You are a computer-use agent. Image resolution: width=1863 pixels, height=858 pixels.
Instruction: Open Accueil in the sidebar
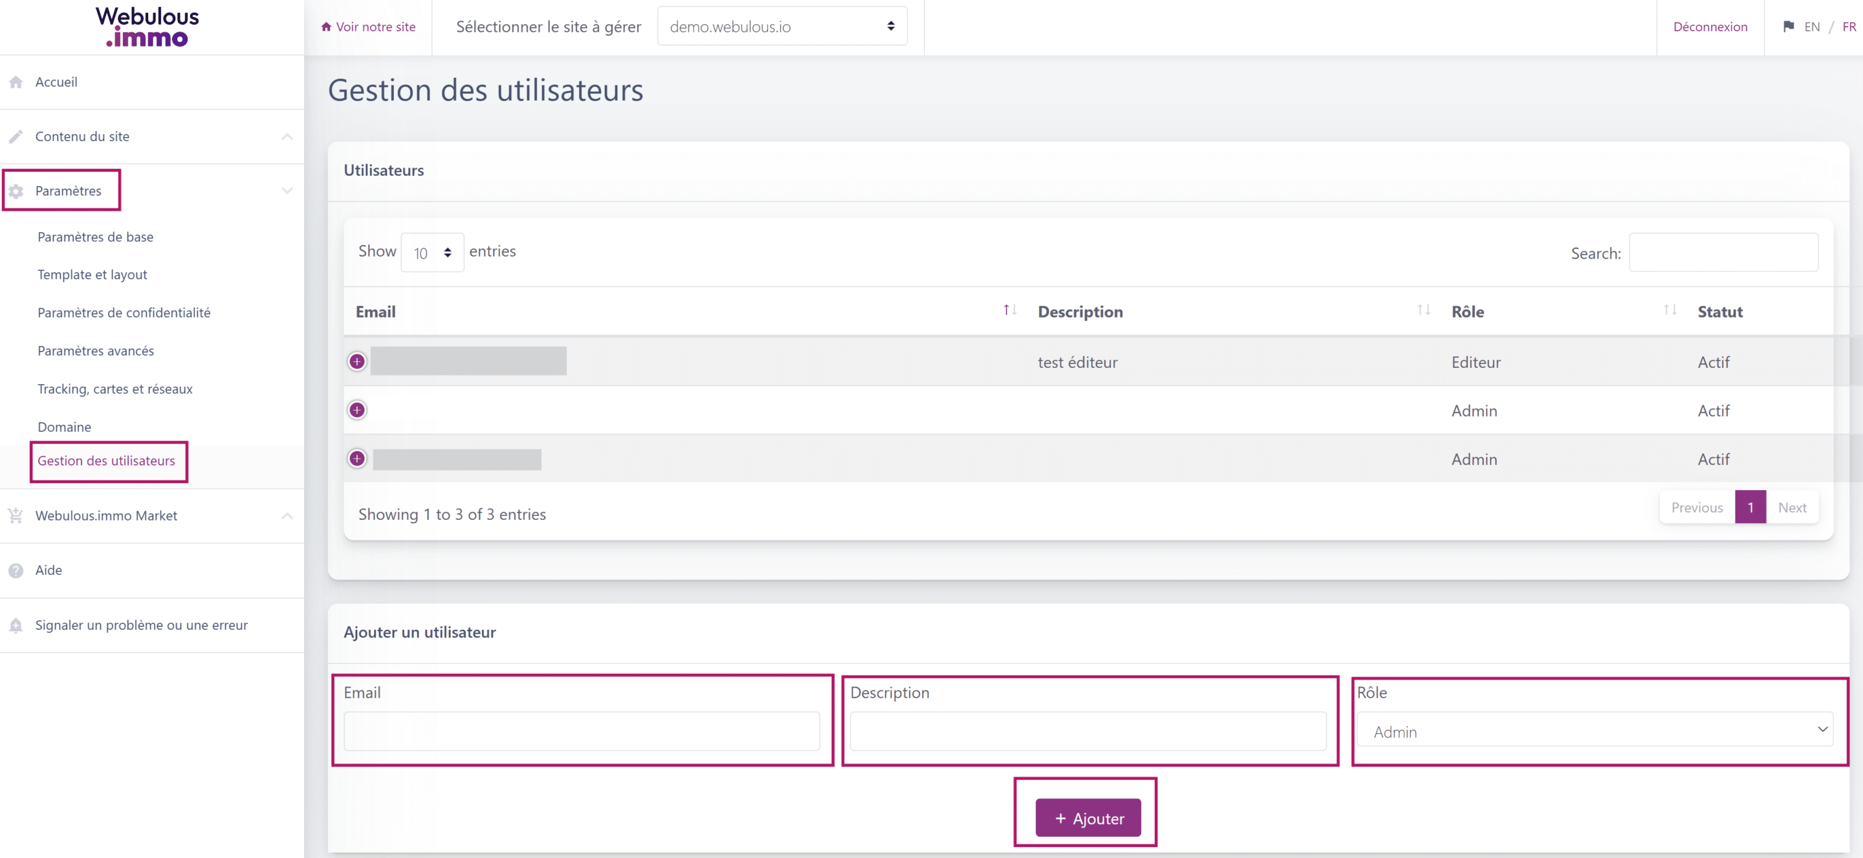point(56,81)
